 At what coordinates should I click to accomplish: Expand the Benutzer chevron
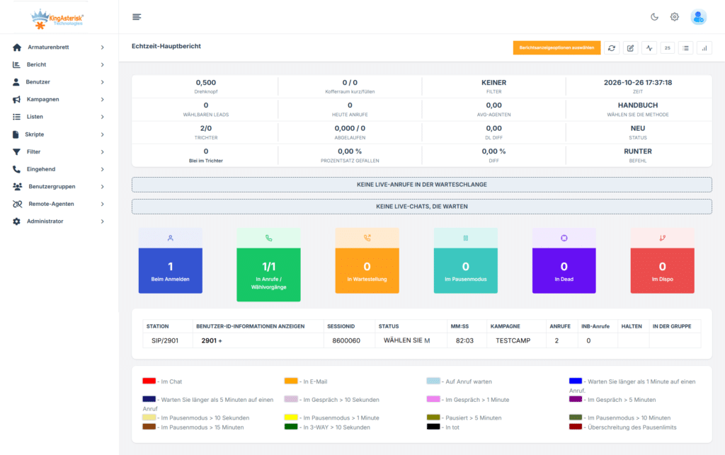point(102,82)
